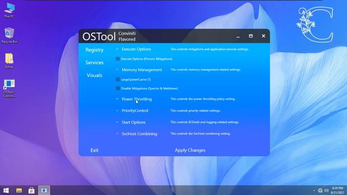This screenshot has height=195, width=347.
Task: Enable Execute Options (Process Mitigations) checkbox
Action: pos(118,59)
